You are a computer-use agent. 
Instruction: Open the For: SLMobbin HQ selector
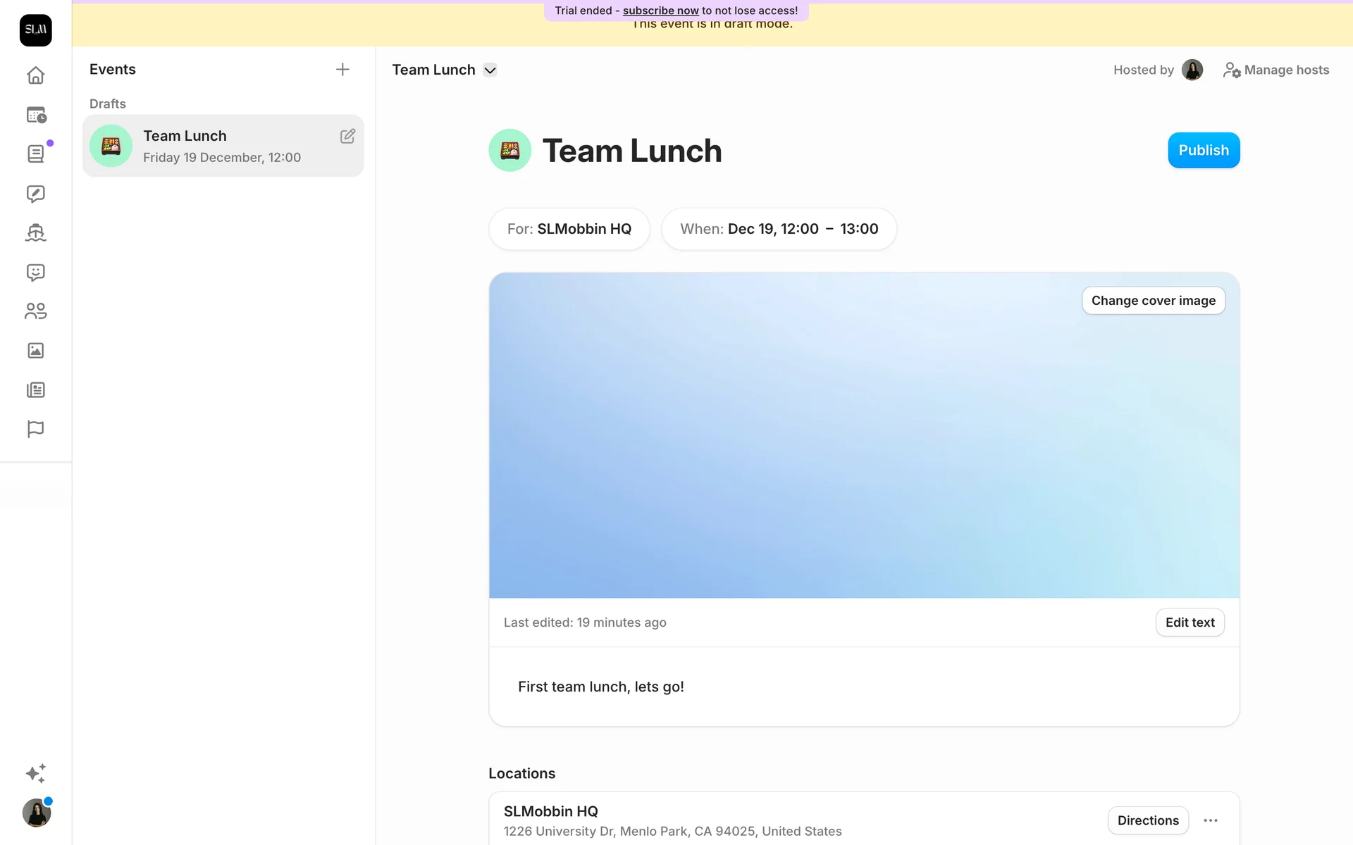(569, 229)
